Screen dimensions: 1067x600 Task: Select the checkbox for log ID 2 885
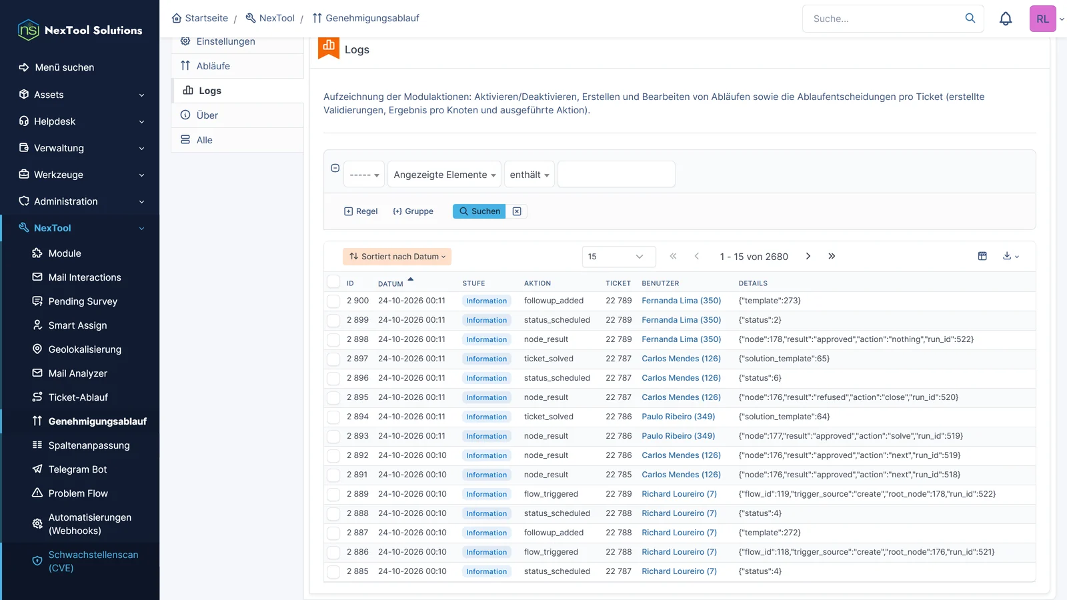tap(333, 571)
